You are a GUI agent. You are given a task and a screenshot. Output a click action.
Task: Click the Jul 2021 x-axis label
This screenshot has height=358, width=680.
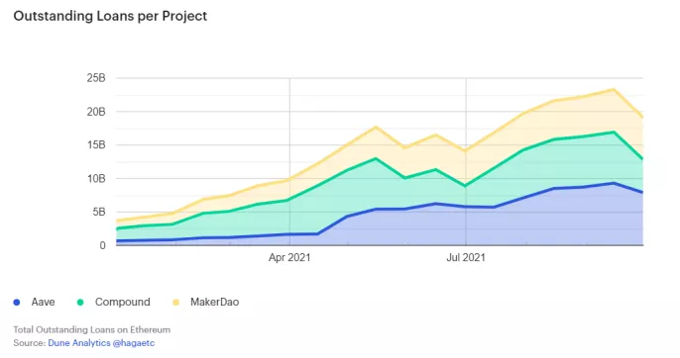point(466,257)
